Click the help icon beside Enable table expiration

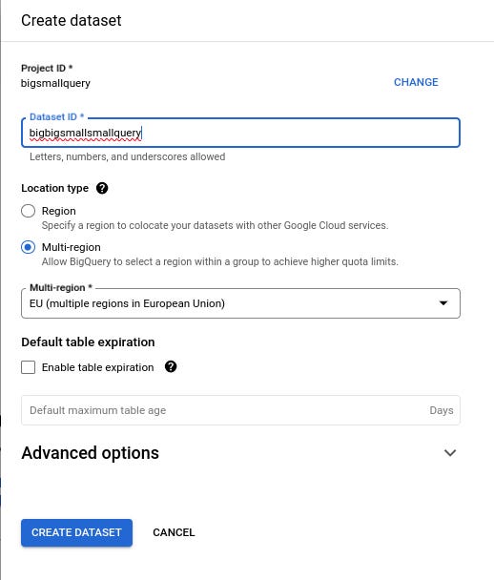(171, 366)
